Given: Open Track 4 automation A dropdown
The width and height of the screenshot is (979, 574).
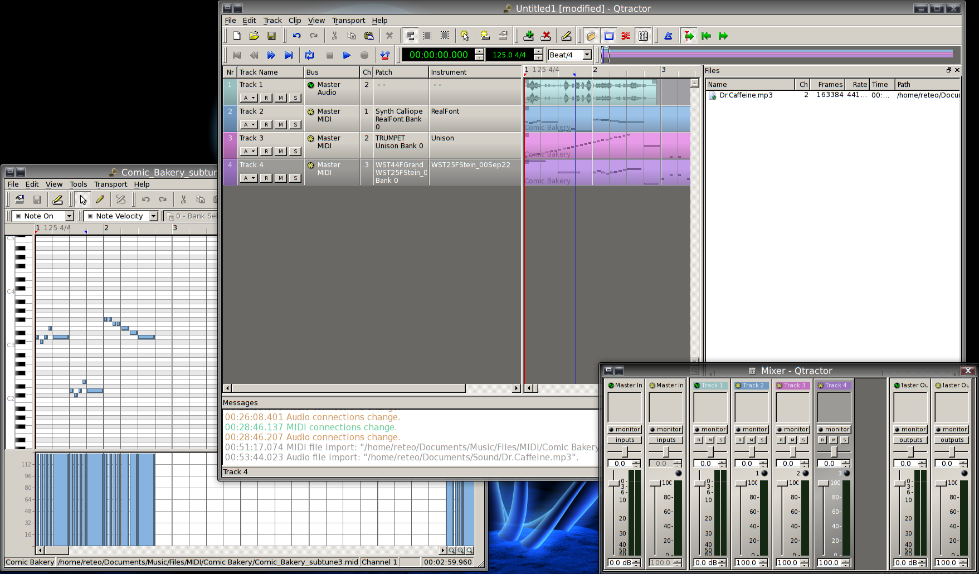Looking at the screenshot, I should (x=249, y=178).
